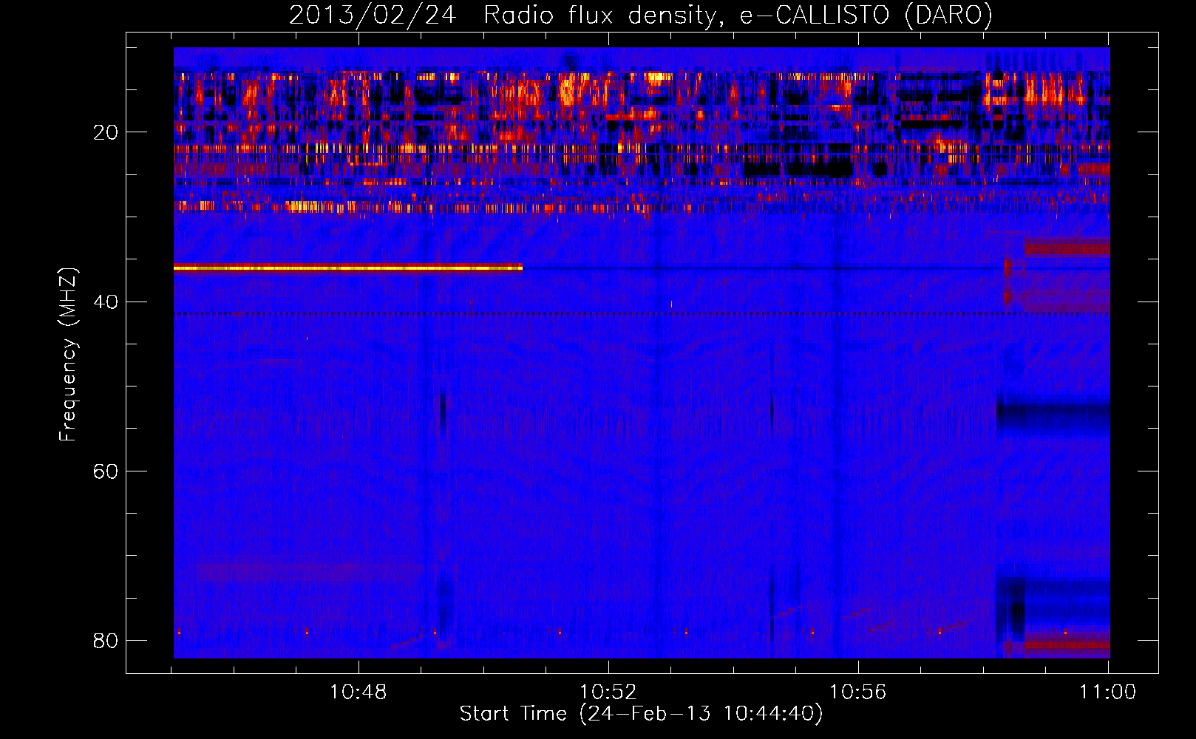Click the 60 MHz frequency tick label
The height and width of the screenshot is (739, 1196).
coord(106,471)
